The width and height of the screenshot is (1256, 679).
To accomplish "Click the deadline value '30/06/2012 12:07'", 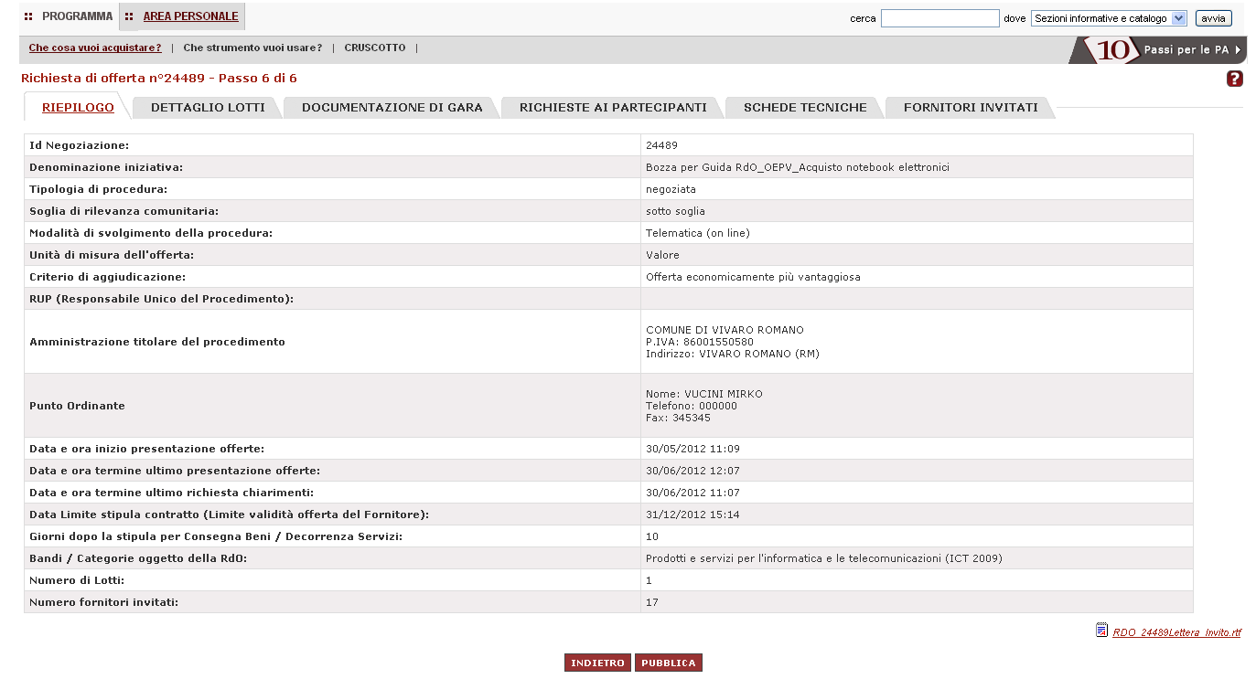I will tap(692, 471).
